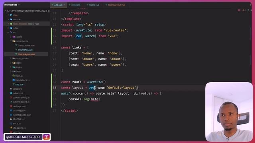Click the router folder icon
The image size is (255, 143).
pos(14,71)
